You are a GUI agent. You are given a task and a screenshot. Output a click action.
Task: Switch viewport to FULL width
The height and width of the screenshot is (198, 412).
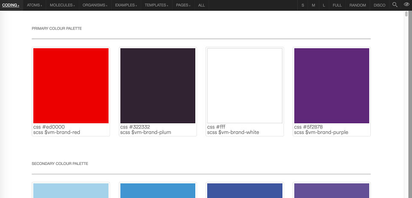(337, 5)
